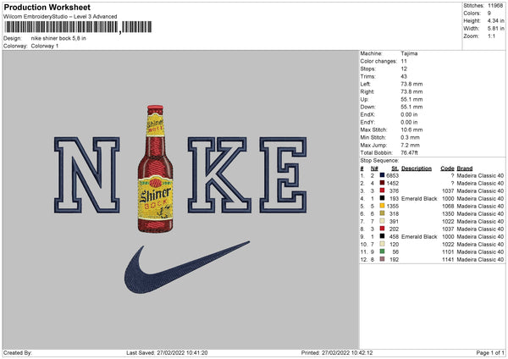
Task: Click the letter K in the design
Action: point(218,175)
